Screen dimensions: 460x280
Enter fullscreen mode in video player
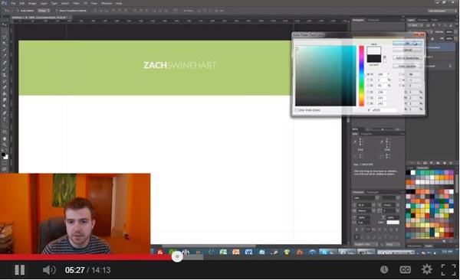(449, 269)
